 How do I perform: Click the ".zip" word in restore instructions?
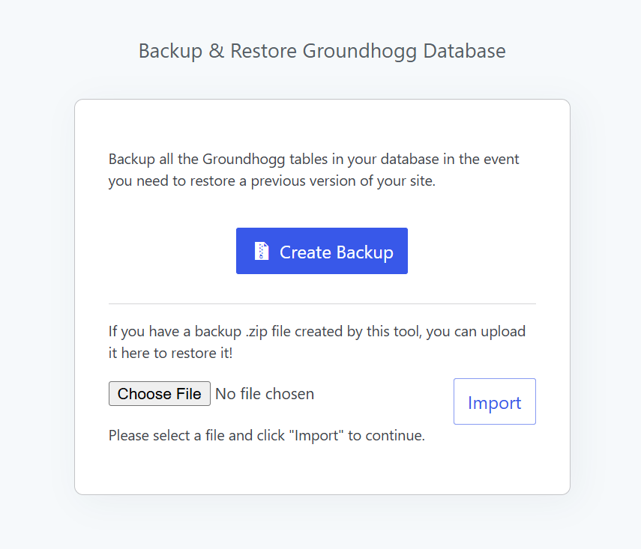pyautogui.click(x=256, y=332)
